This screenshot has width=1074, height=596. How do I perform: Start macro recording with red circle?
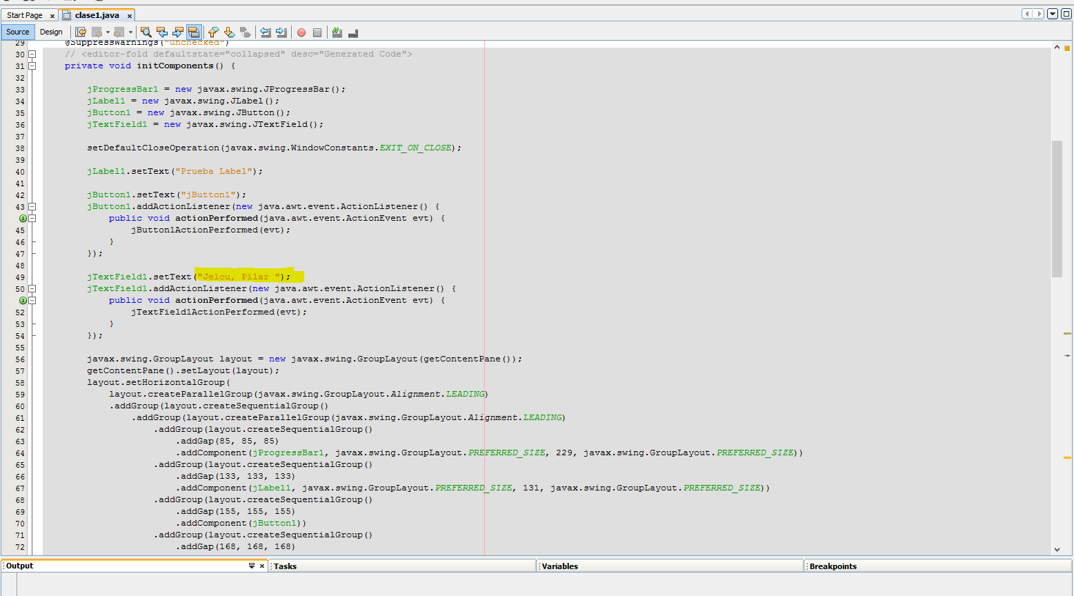tap(301, 32)
